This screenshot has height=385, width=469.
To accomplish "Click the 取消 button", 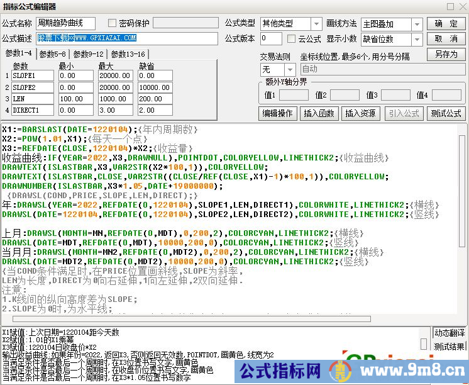I will click(446, 39).
